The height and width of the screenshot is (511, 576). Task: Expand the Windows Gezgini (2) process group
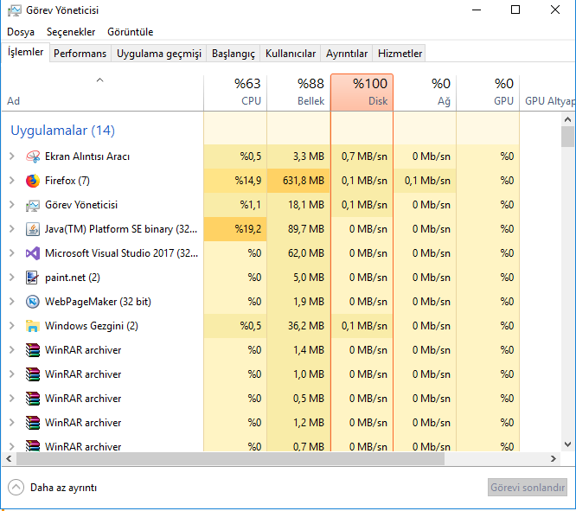(x=11, y=326)
